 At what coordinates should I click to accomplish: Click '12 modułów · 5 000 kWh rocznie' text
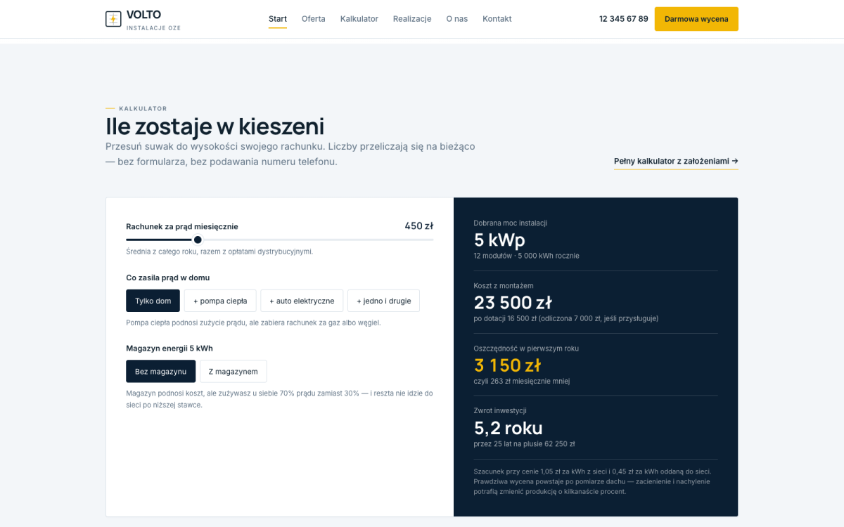(x=527, y=256)
